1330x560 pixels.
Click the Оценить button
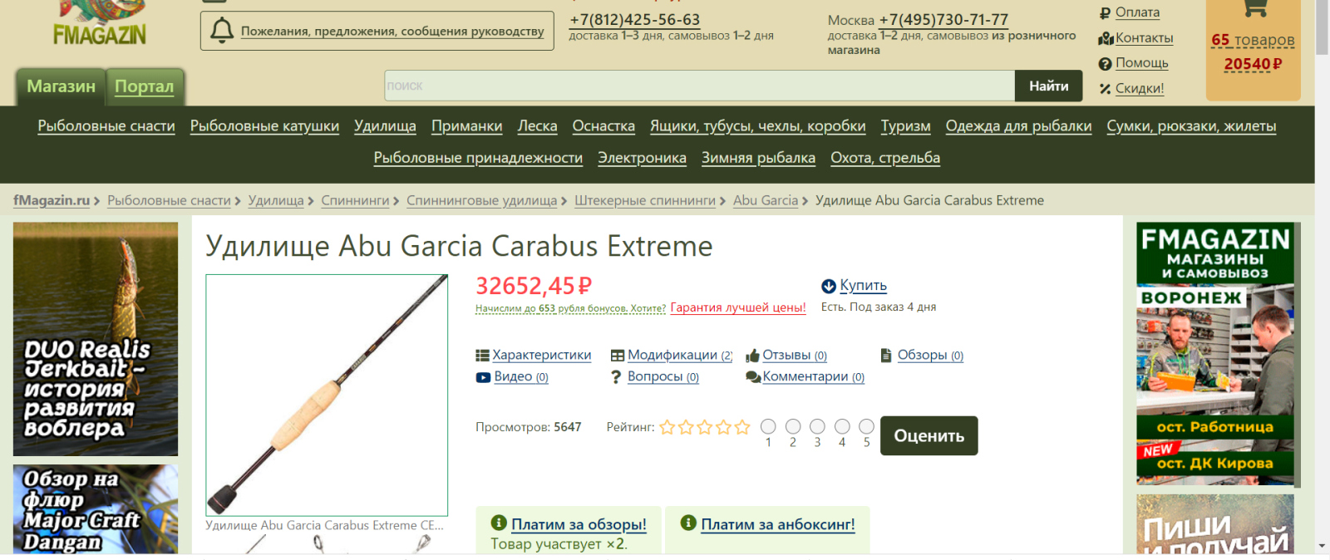(x=929, y=435)
